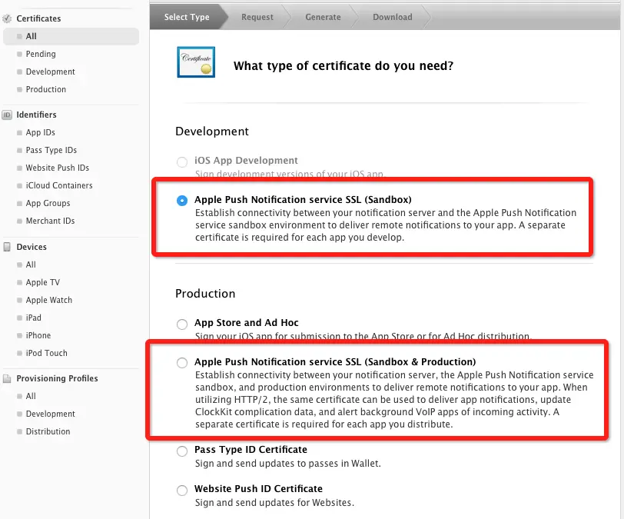The width and height of the screenshot is (624, 519).
Task: Click 'Pass Type ID Certificate' label
Action: [x=251, y=450]
